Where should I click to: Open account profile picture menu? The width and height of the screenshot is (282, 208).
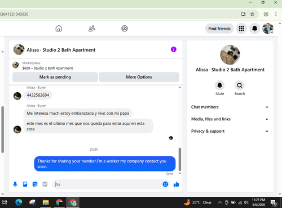coord(268,29)
